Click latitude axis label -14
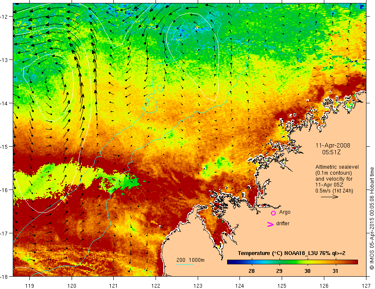 [5, 103]
